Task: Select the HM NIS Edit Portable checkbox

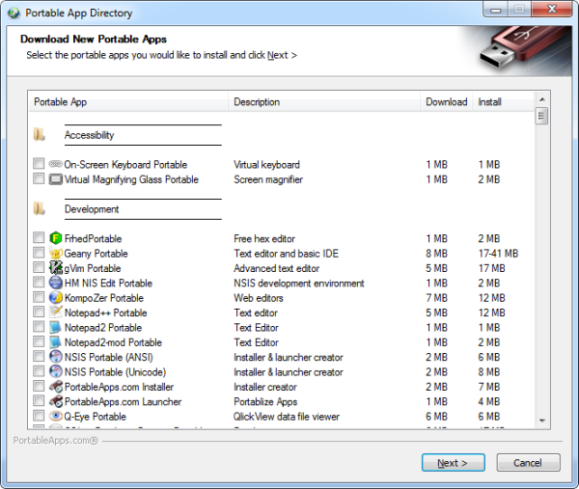Action: point(39,282)
